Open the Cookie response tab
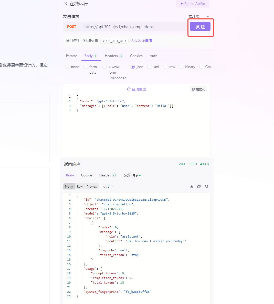Viewport: 274px width, 304px height. [x=87, y=175]
